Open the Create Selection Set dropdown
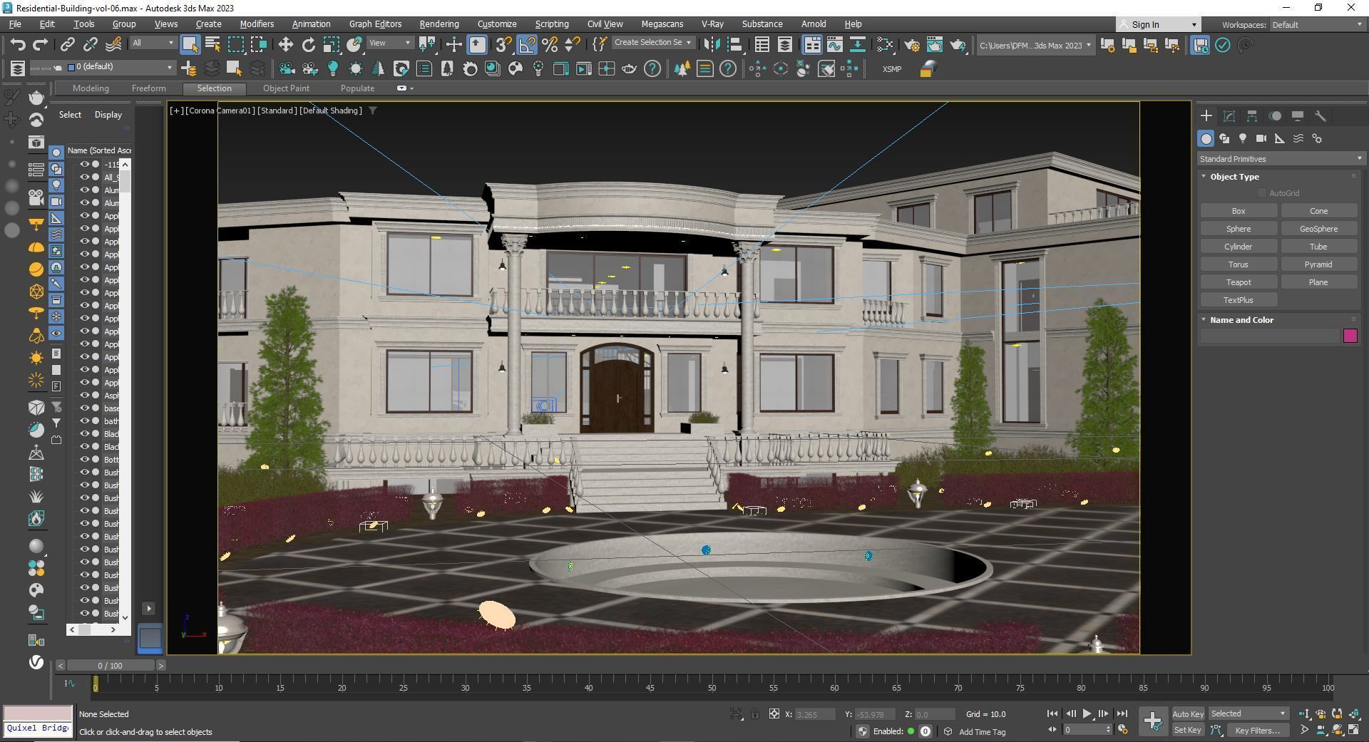This screenshot has height=742, width=1369. tap(652, 43)
